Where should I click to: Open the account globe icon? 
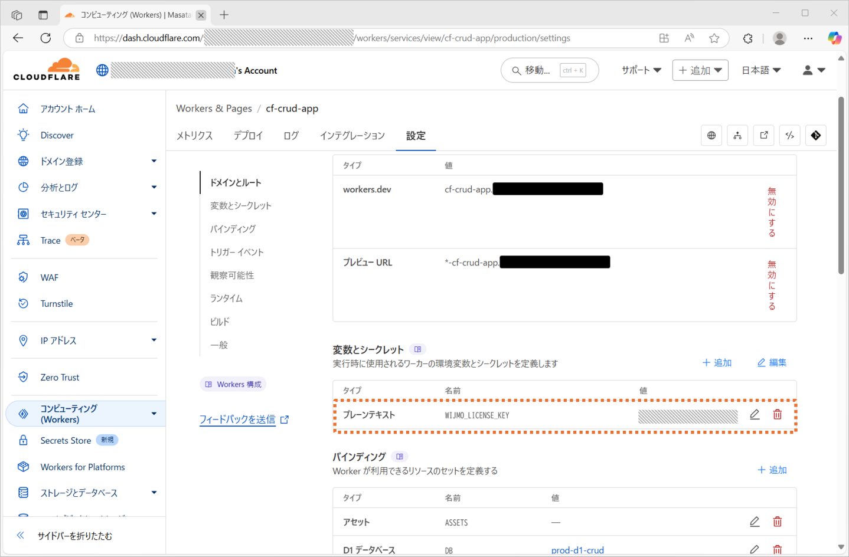(102, 70)
